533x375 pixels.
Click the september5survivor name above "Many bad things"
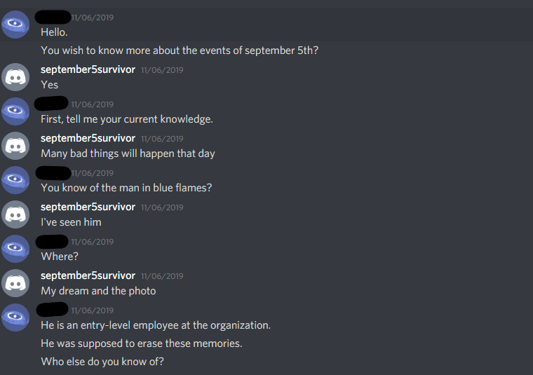pos(88,138)
